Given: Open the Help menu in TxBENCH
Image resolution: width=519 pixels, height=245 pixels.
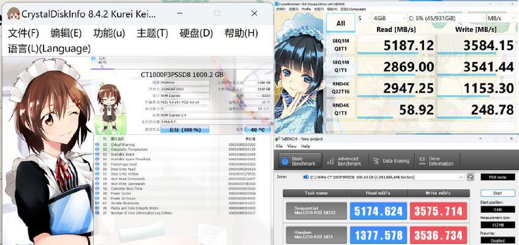Looking at the screenshot, I should pyautogui.click(x=305, y=146).
